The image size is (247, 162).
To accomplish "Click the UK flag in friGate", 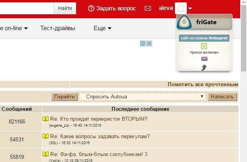I will point(204,59).
